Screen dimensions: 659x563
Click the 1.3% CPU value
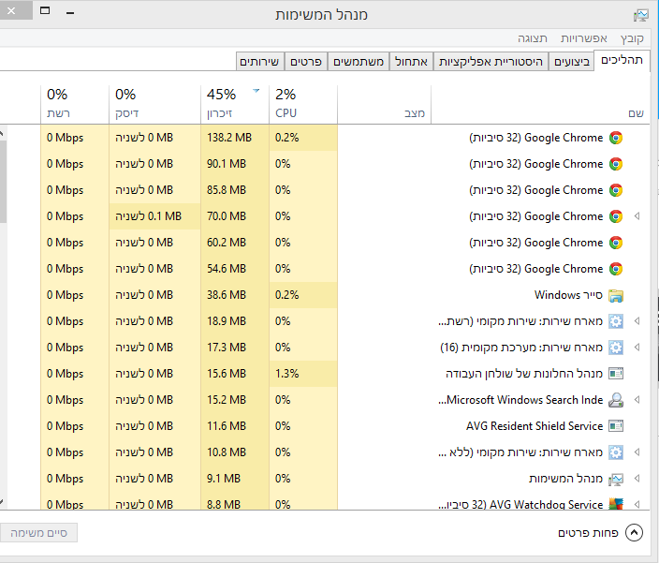tap(287, 374)
